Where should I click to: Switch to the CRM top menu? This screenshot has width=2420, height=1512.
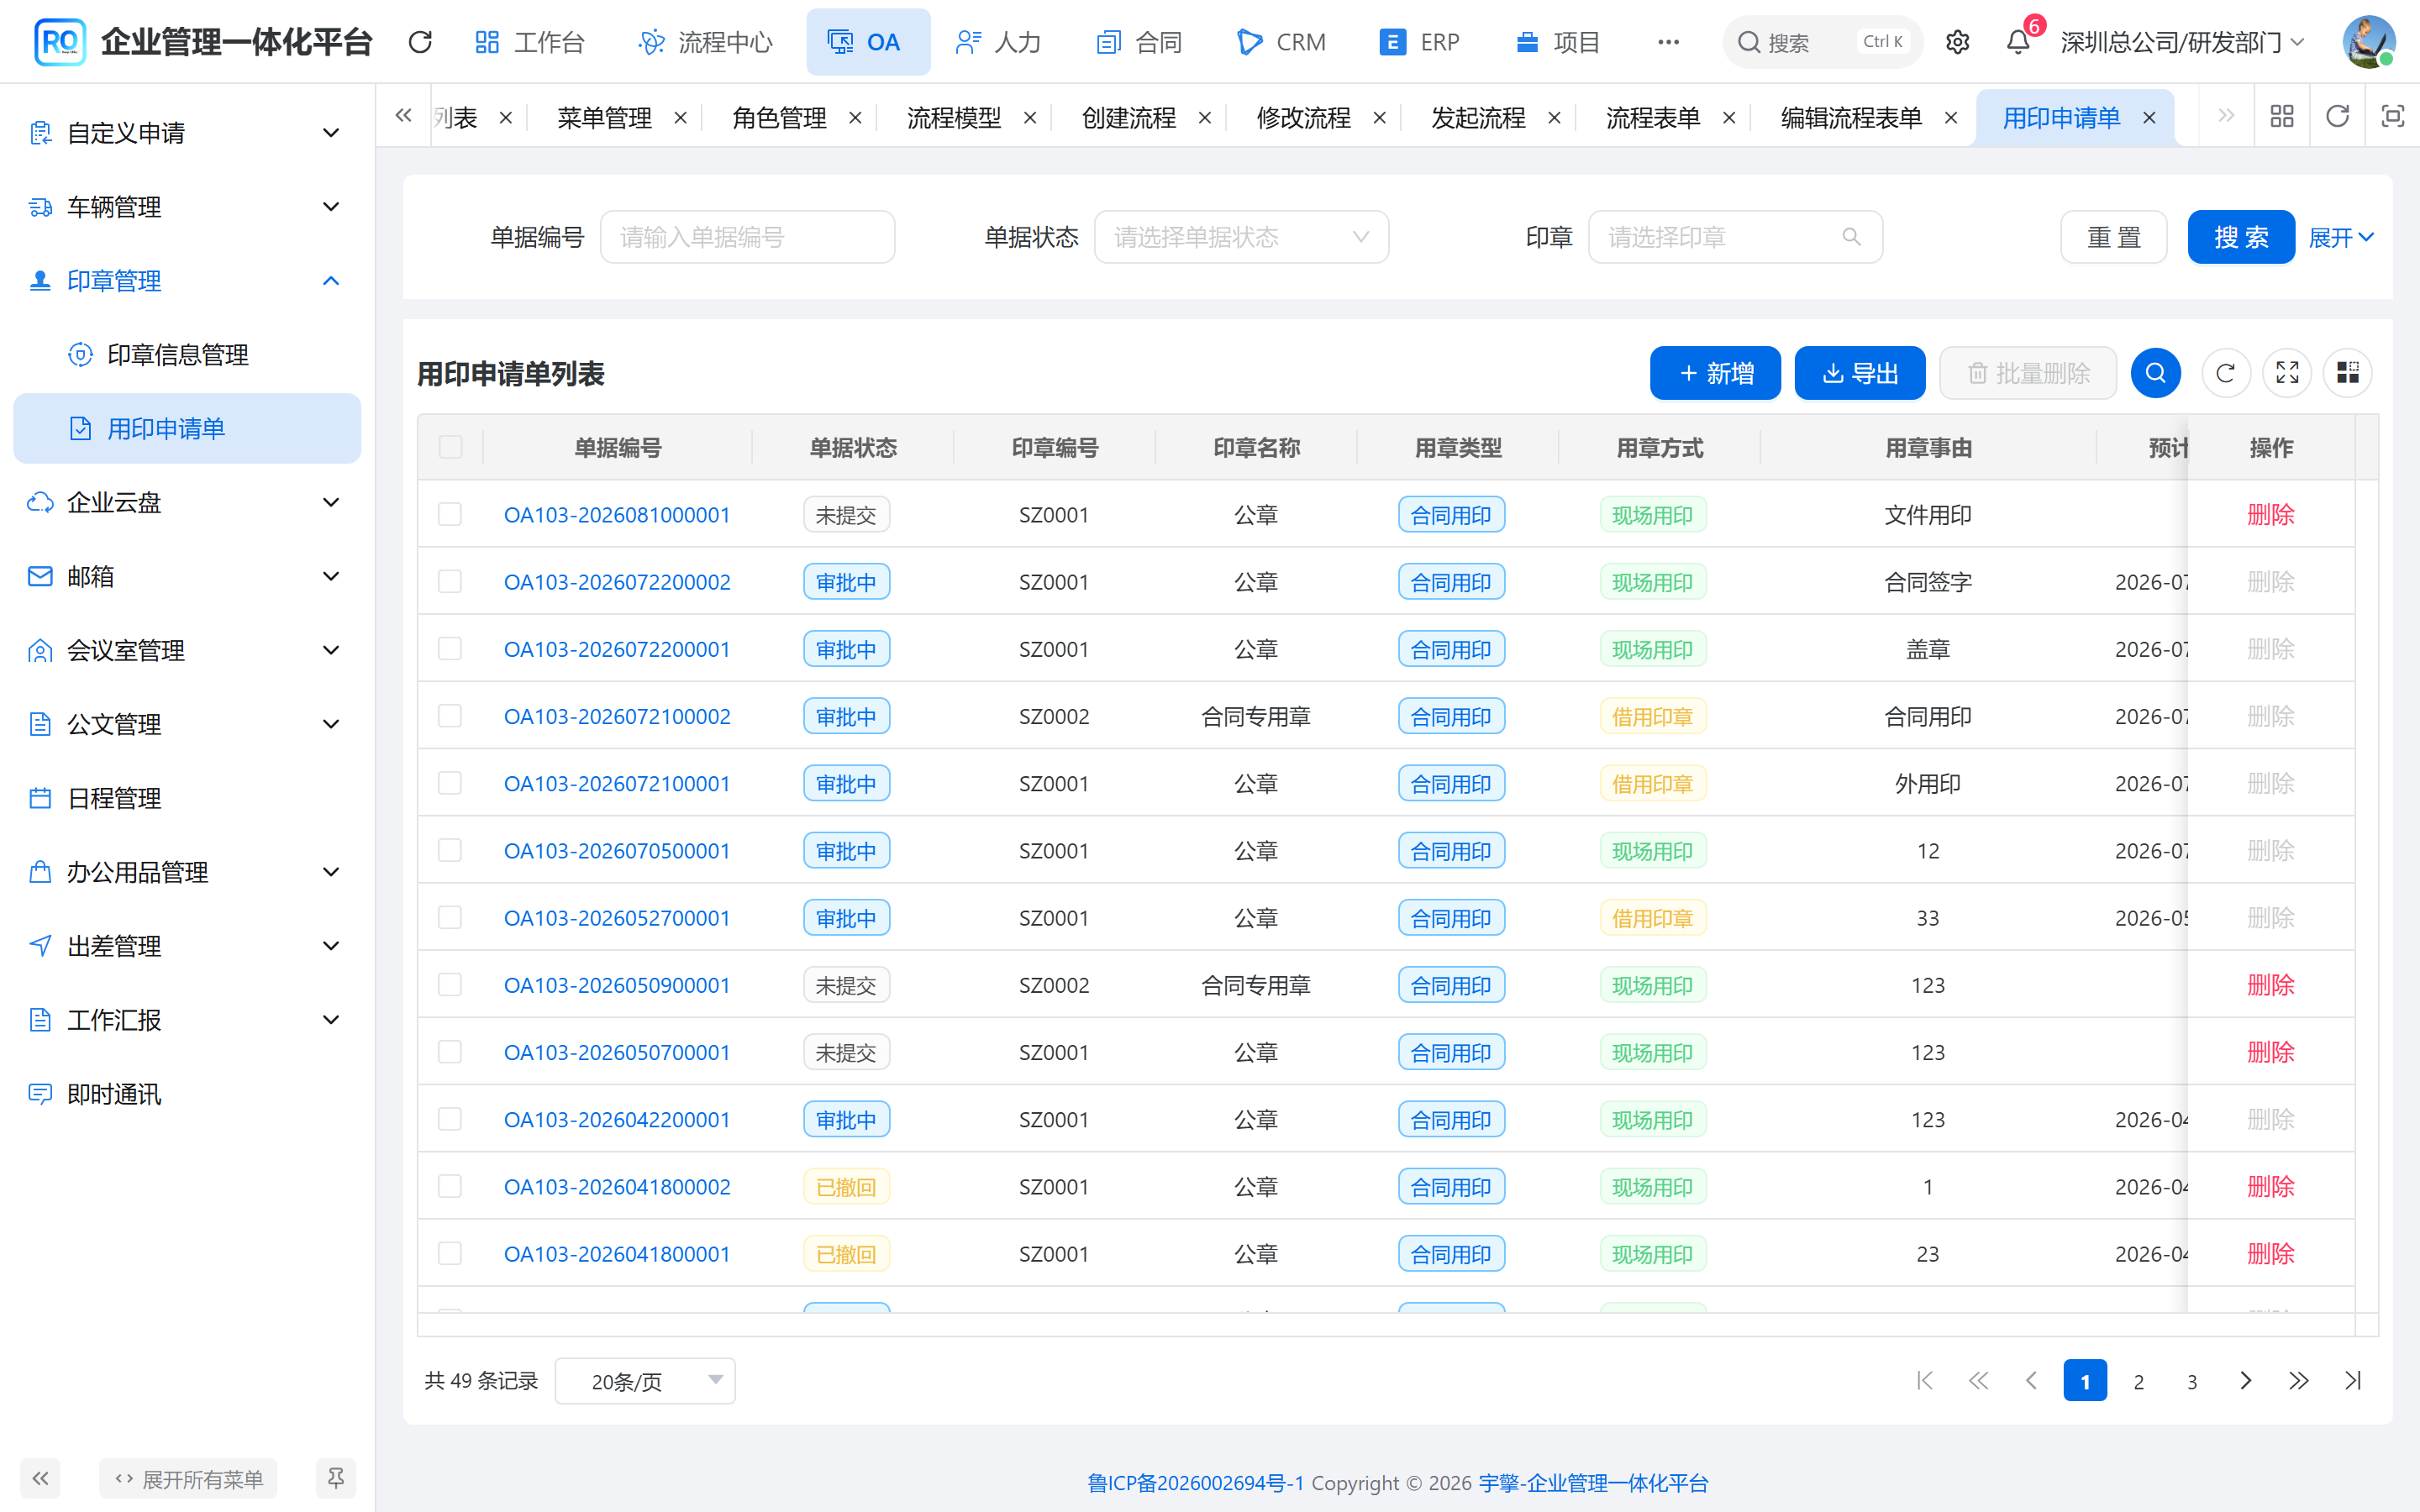point(1281,42)
